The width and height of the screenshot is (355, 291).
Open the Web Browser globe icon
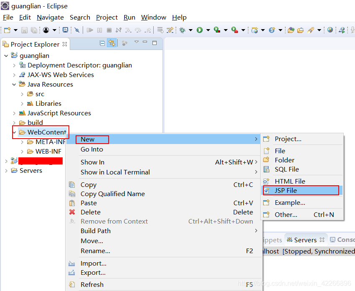click(330, 30)
